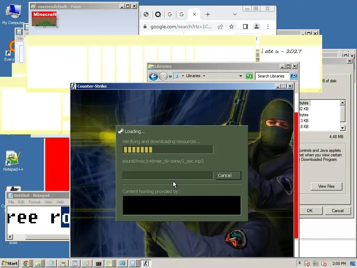Click the padlock site info icon in Chrome
The image size is (357, 268).
tap(145, 27)
